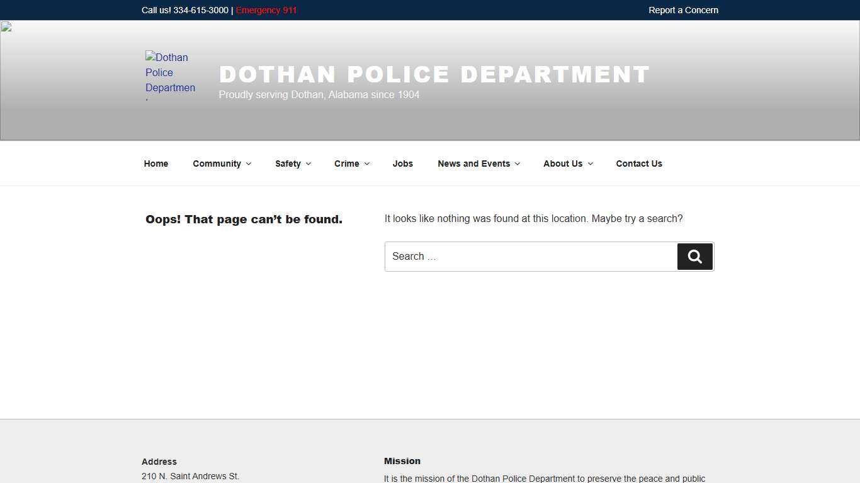The width and height of the screenshot is (860, 483).
Task: Open the DOTHAN POLICE DEPARTMENT site title
Action: [x=434, y=74]
